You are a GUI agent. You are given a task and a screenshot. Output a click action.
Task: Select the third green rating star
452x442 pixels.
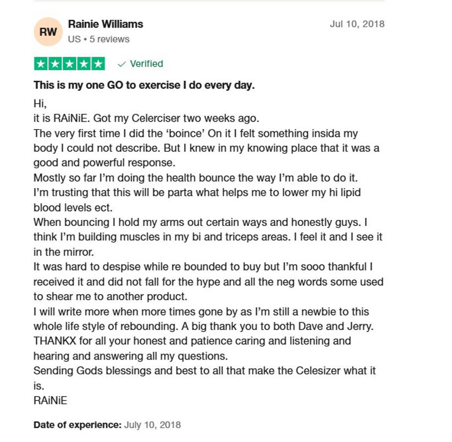pyautogui.click(x=69, y=64)
